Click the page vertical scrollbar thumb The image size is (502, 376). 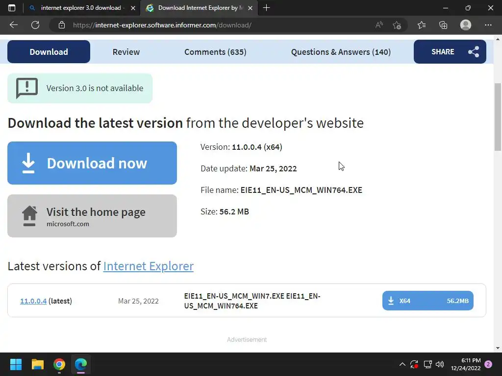click(x=498, y=117)
